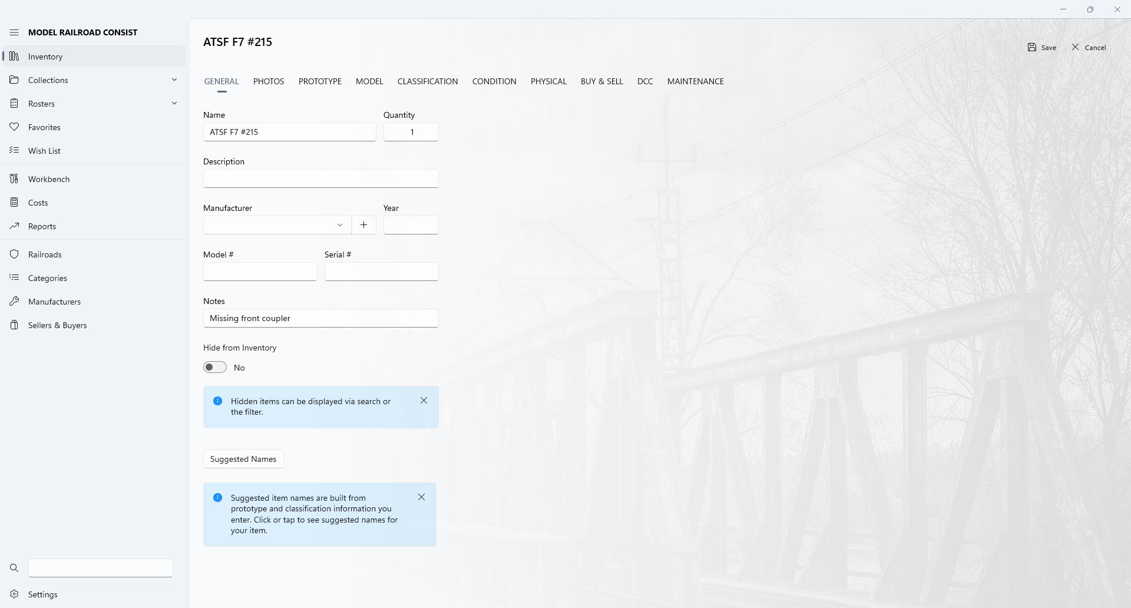Click the Save button label
The height and width of the screenshot is (608, 1131).
coord(1049,48)
